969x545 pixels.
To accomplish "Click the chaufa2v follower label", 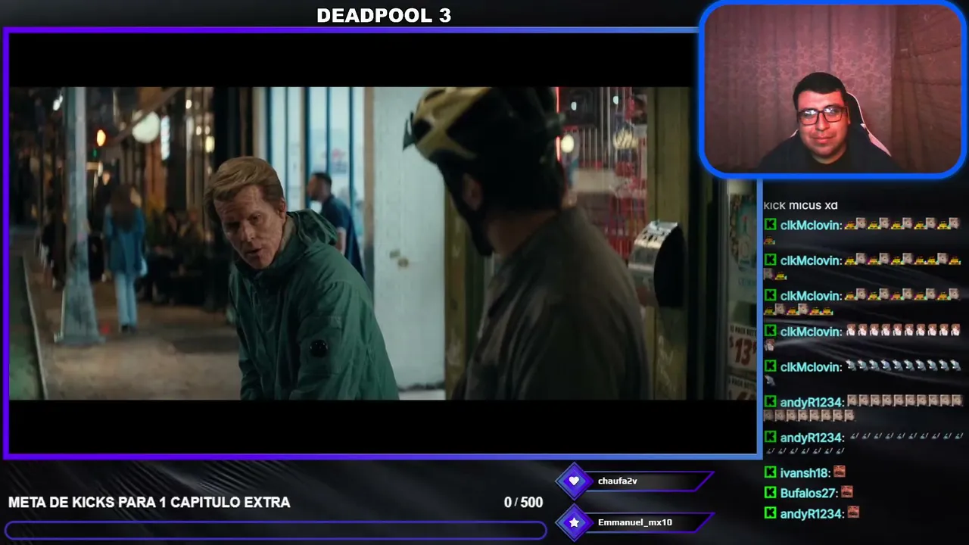I will [x=618, y=481].
